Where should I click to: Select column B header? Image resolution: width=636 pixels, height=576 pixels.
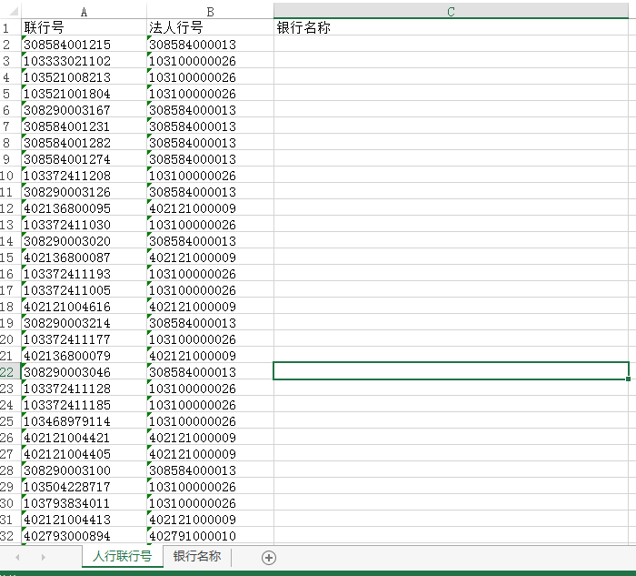pos(210,11)
